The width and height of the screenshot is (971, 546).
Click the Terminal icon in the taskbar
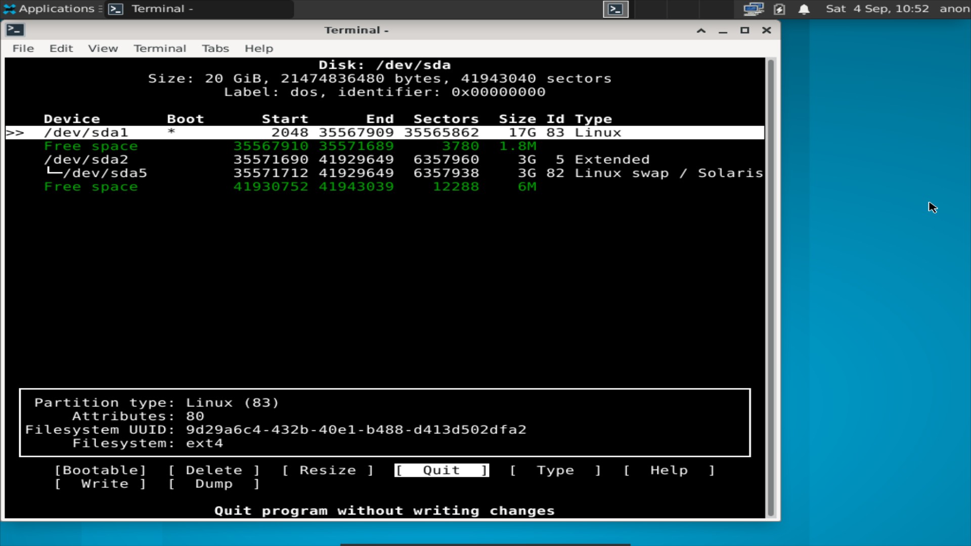116,9
